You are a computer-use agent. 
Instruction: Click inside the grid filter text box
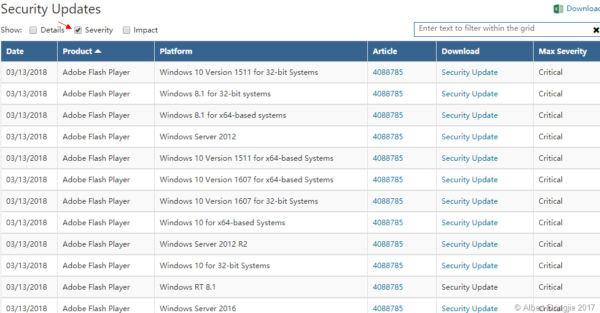pos(501,28)
